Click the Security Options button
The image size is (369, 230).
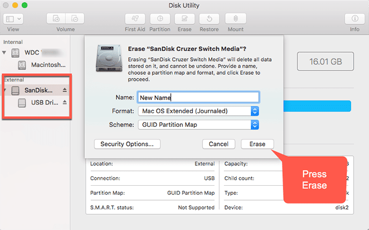pyautogui.click(x=127, y=144)
